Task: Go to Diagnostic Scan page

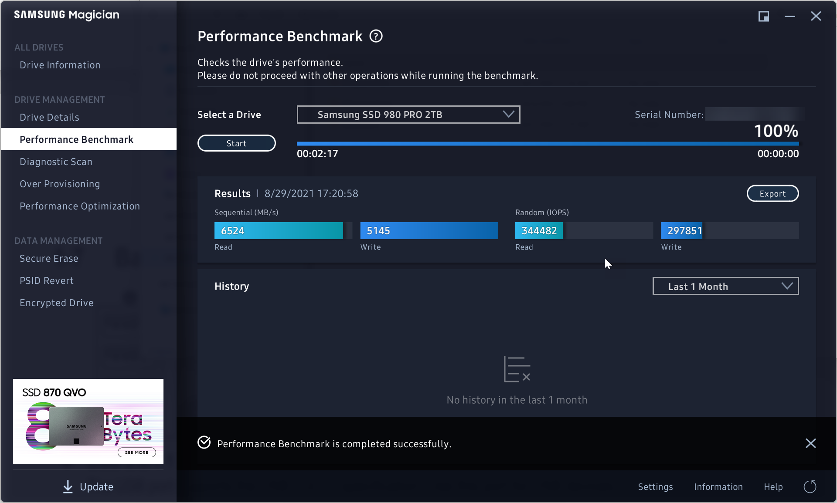Action: (x=56, y=162)
